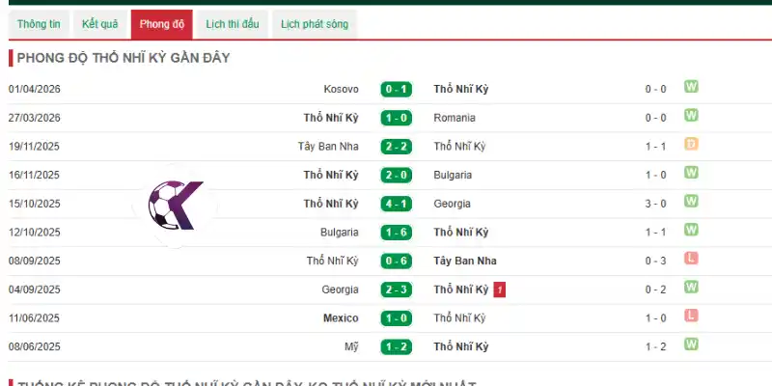This screenshot has height=386, width=772.
Task: Click the 1 - 6 score of Bulgaria match
Action: coord(397,233)
